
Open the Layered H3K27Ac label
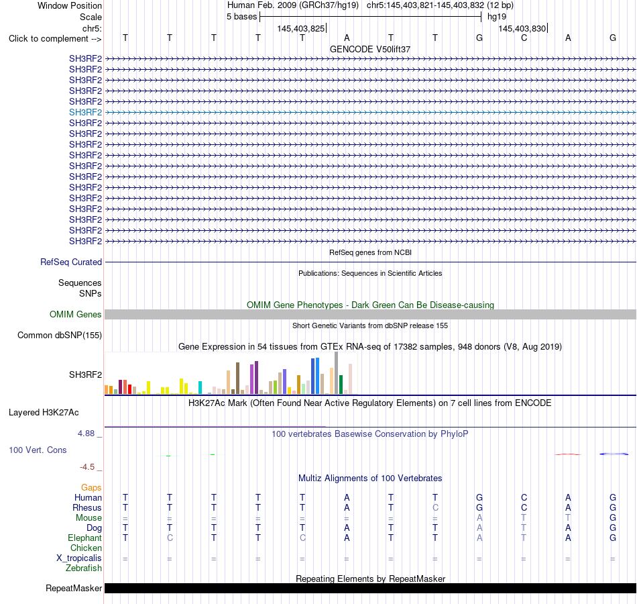(x=44, y=413)
